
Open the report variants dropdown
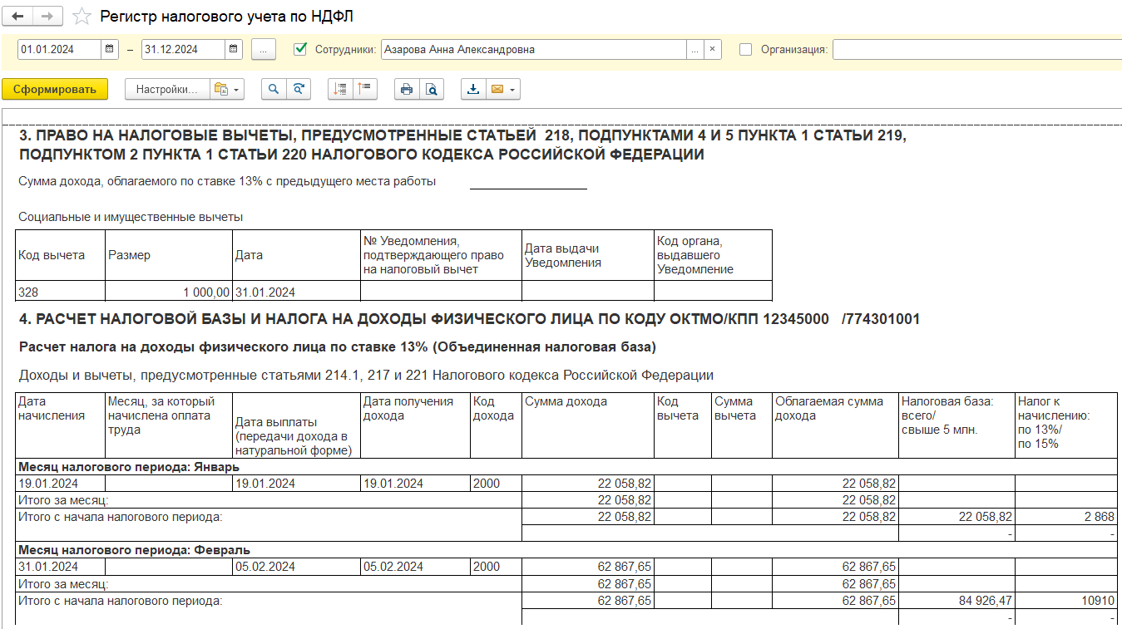pyautogui.click(x=226, y=89)
